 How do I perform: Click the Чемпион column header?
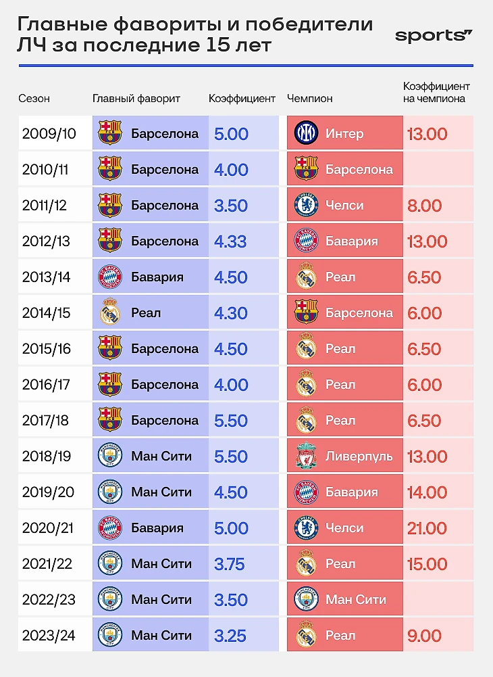pyautogui.click(x=310, y=99)
